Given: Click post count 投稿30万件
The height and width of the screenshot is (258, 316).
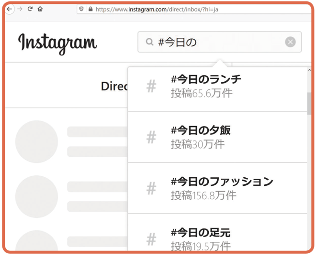Looking at the screenshot, I should click(x=198, y=144).
